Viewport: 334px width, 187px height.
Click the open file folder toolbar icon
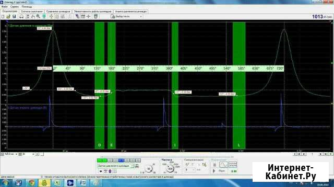pyautogui.click(x=8, y=16)
